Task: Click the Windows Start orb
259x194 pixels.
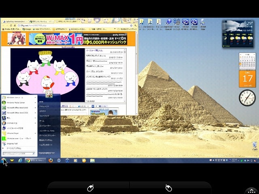Action: tap(3, 160)
